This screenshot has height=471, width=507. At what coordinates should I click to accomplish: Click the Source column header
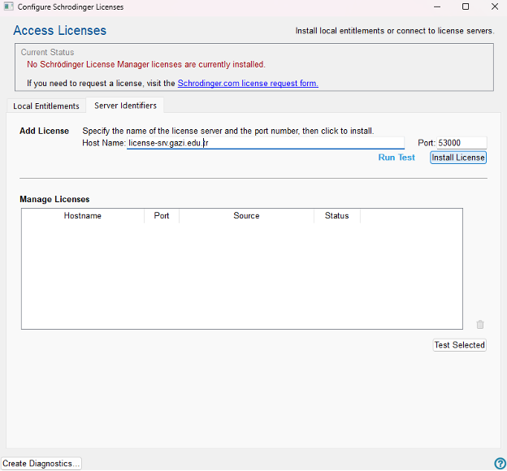coord(246,216)
